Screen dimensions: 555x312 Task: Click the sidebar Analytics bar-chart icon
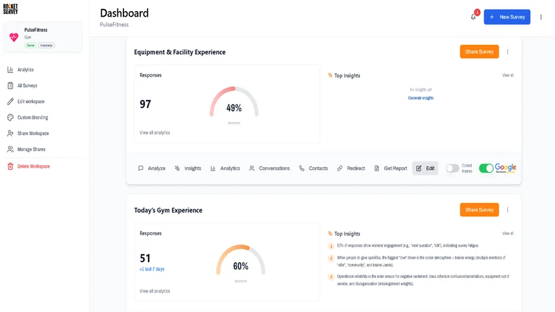click(10, 70)
